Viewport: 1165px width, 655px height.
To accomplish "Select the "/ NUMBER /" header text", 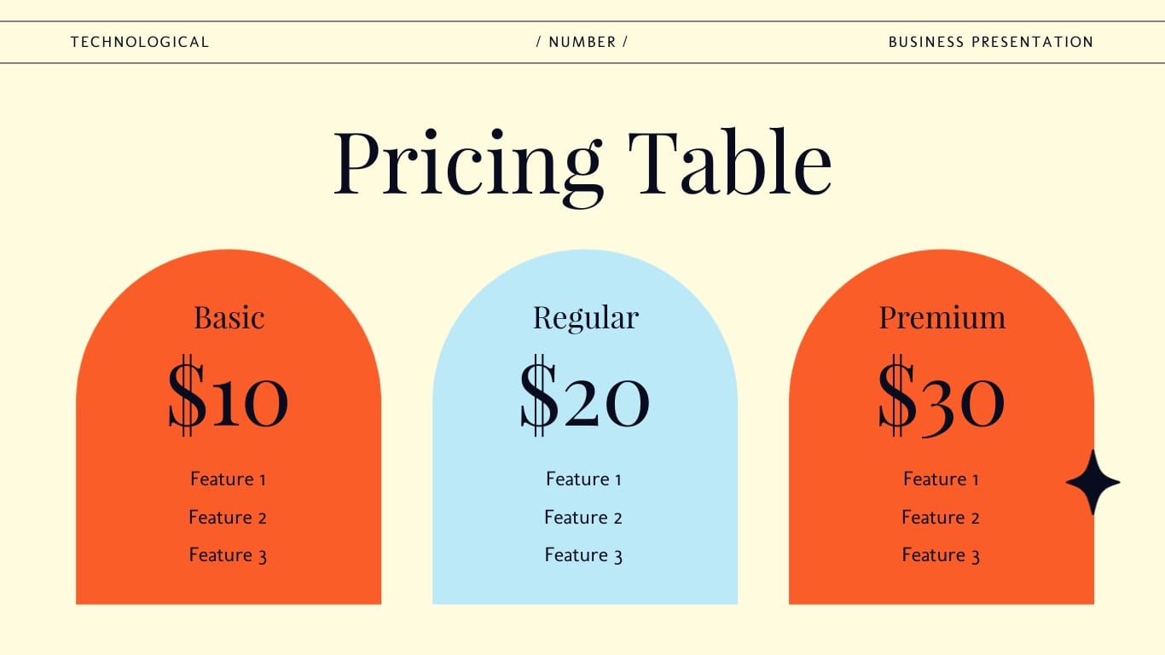I will pyautogui.click(x=582, y=42).
